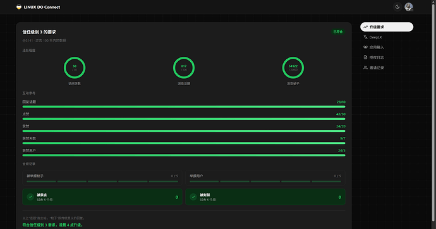Click the 被举报帖子 0 / 5 card
Screen dimensions: 436x229
(x=102, y=178)
